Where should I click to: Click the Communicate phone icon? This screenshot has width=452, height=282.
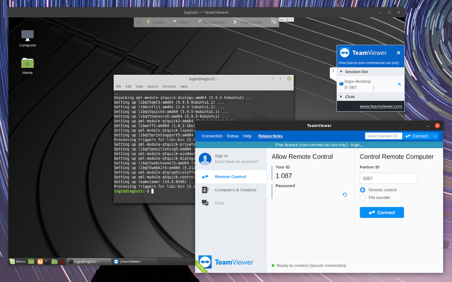199,22
